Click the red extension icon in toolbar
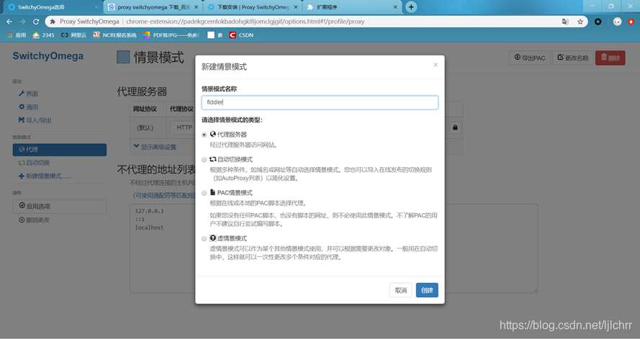This screenshot has height=339, width=640. tap(631, 22)
